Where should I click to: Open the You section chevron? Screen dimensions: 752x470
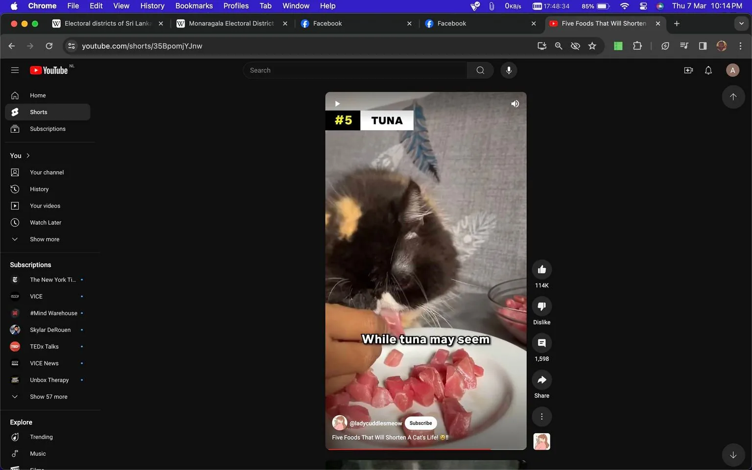(x=27, y=155)
